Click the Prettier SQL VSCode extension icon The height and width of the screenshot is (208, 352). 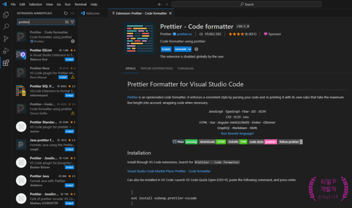[x=21, y=91]
